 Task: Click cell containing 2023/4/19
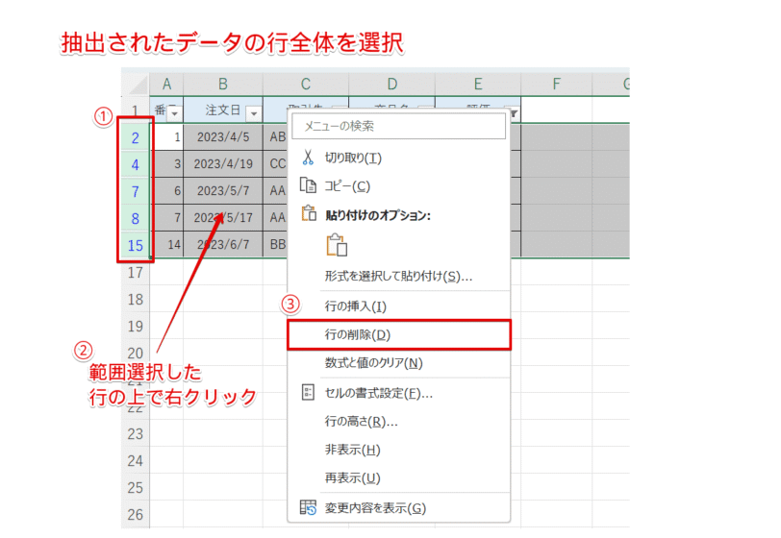pos(223,164)
